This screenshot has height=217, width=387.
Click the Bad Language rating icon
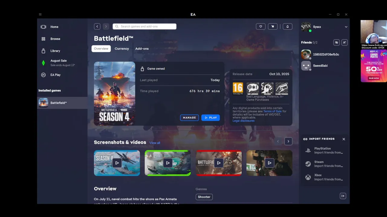[253, 89]
